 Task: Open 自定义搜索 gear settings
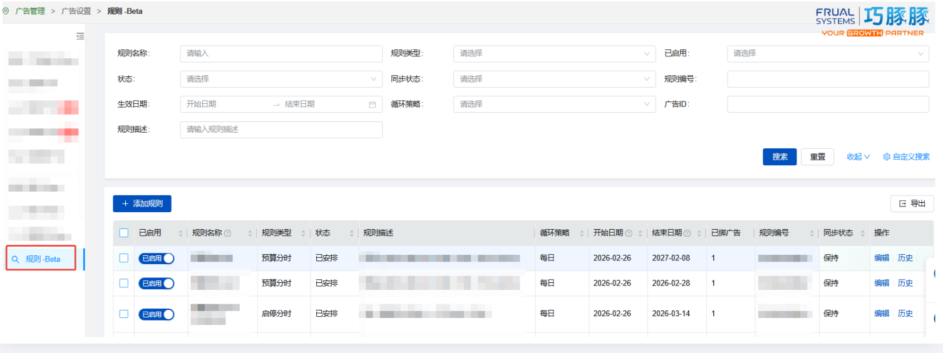[x=906, y=157]
